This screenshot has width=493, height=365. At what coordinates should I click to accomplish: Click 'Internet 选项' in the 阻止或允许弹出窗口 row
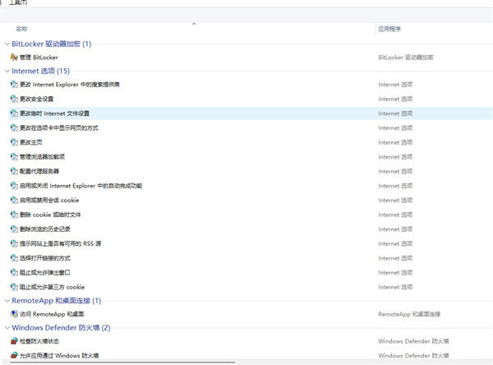point(395,272)
